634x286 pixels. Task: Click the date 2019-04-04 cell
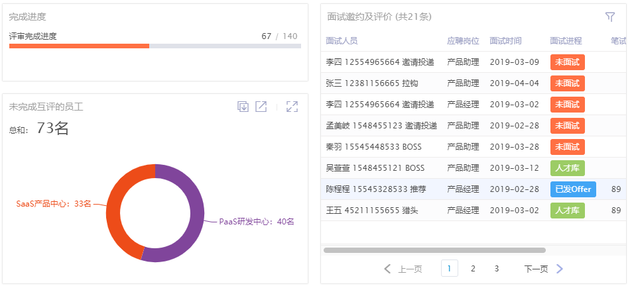[515, 83]
